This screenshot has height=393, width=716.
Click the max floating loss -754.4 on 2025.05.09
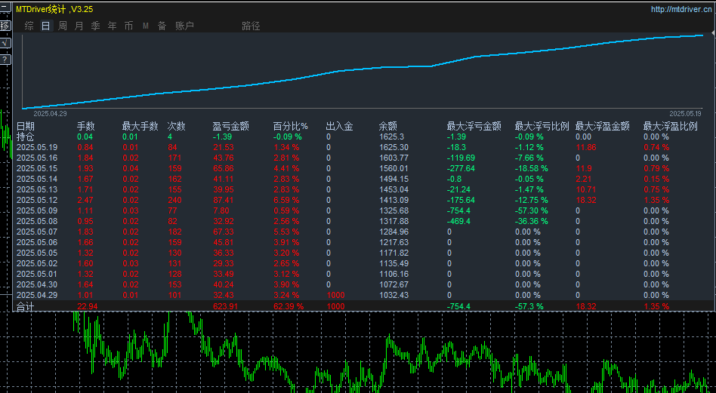point(458,210)
